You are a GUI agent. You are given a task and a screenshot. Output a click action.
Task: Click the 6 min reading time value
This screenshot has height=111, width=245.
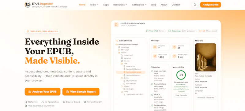tap(181, 57)
